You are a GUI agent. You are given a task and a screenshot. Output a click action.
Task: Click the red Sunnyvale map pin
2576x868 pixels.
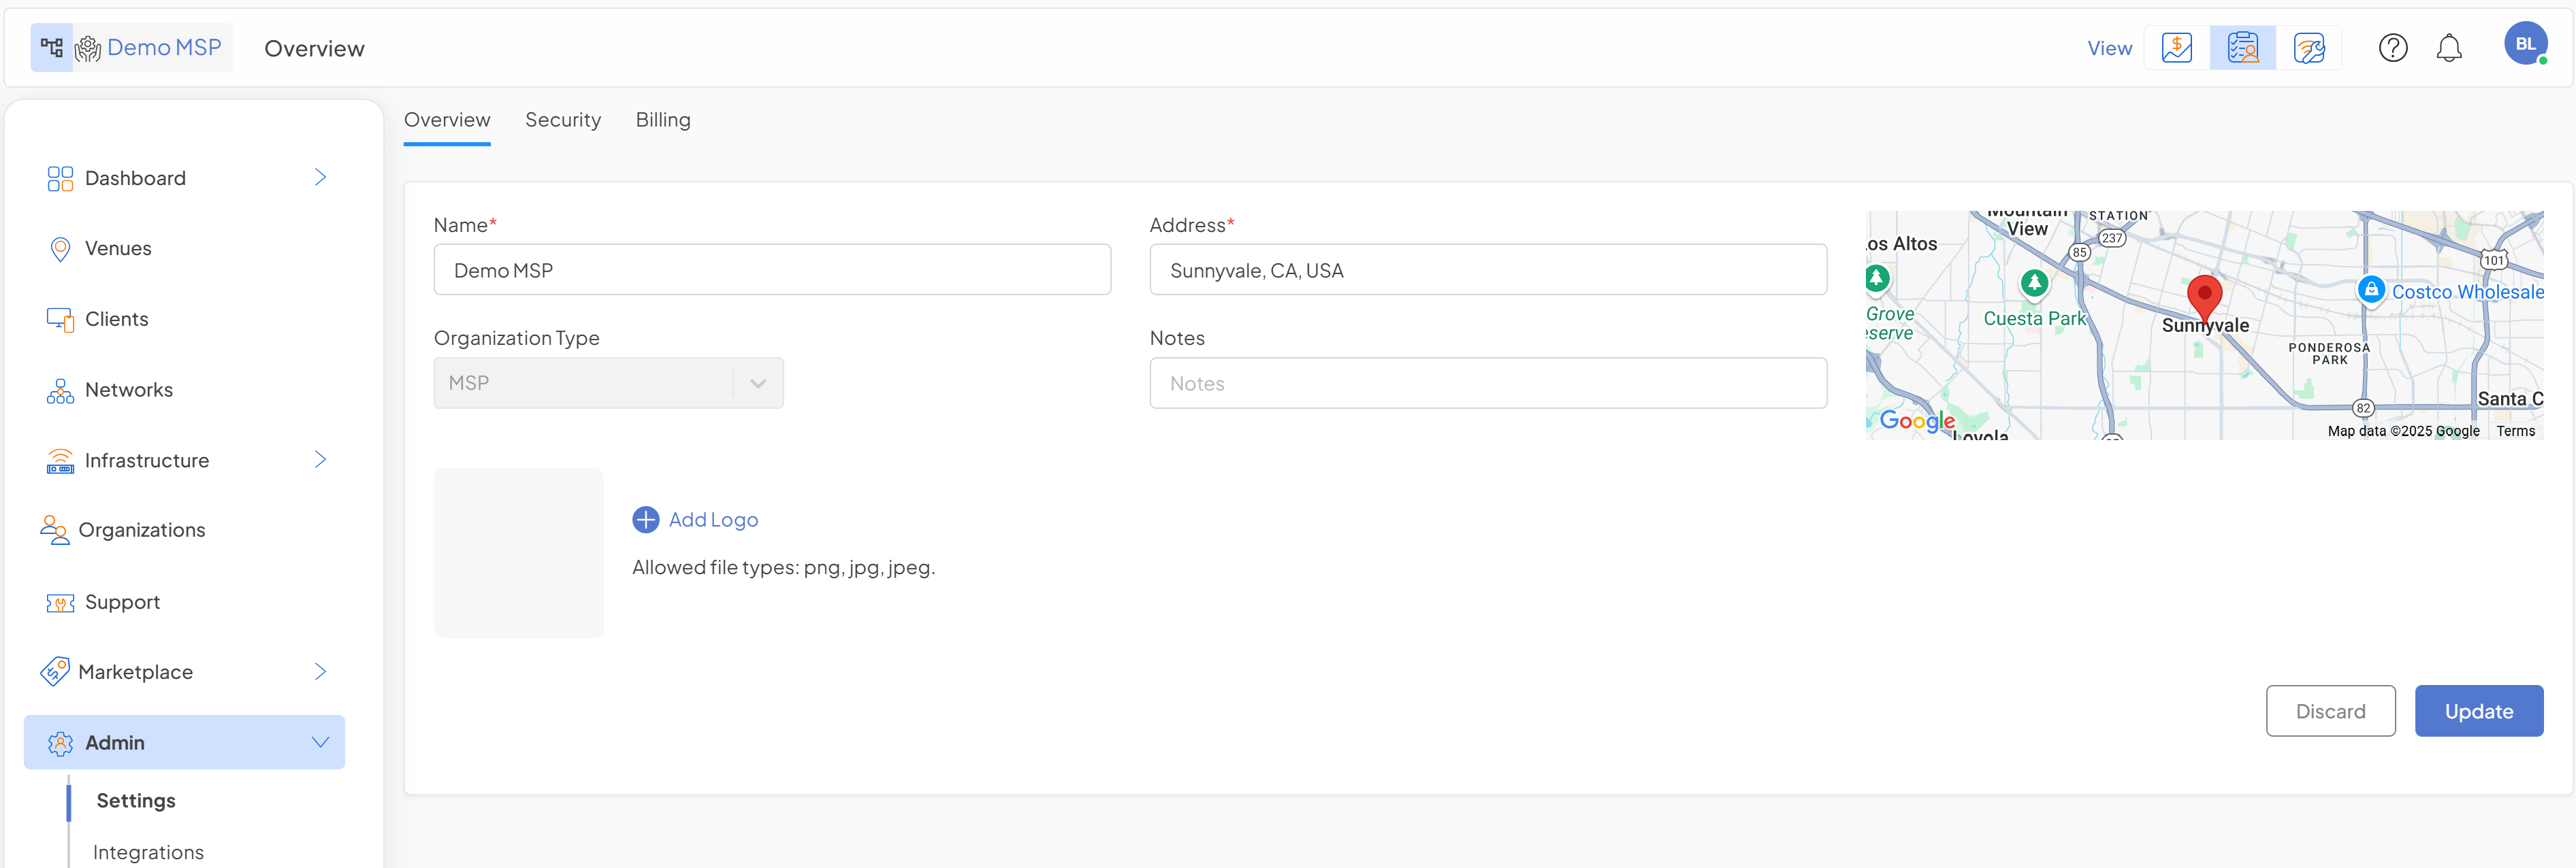[2204, 297]
